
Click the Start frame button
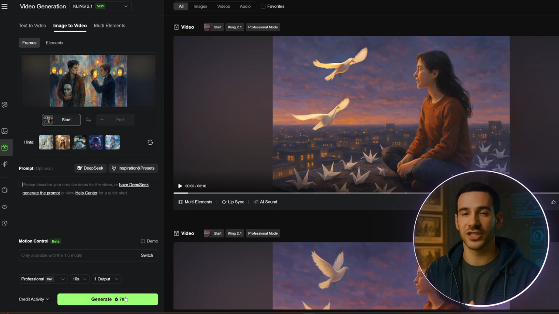coord(61,119)
